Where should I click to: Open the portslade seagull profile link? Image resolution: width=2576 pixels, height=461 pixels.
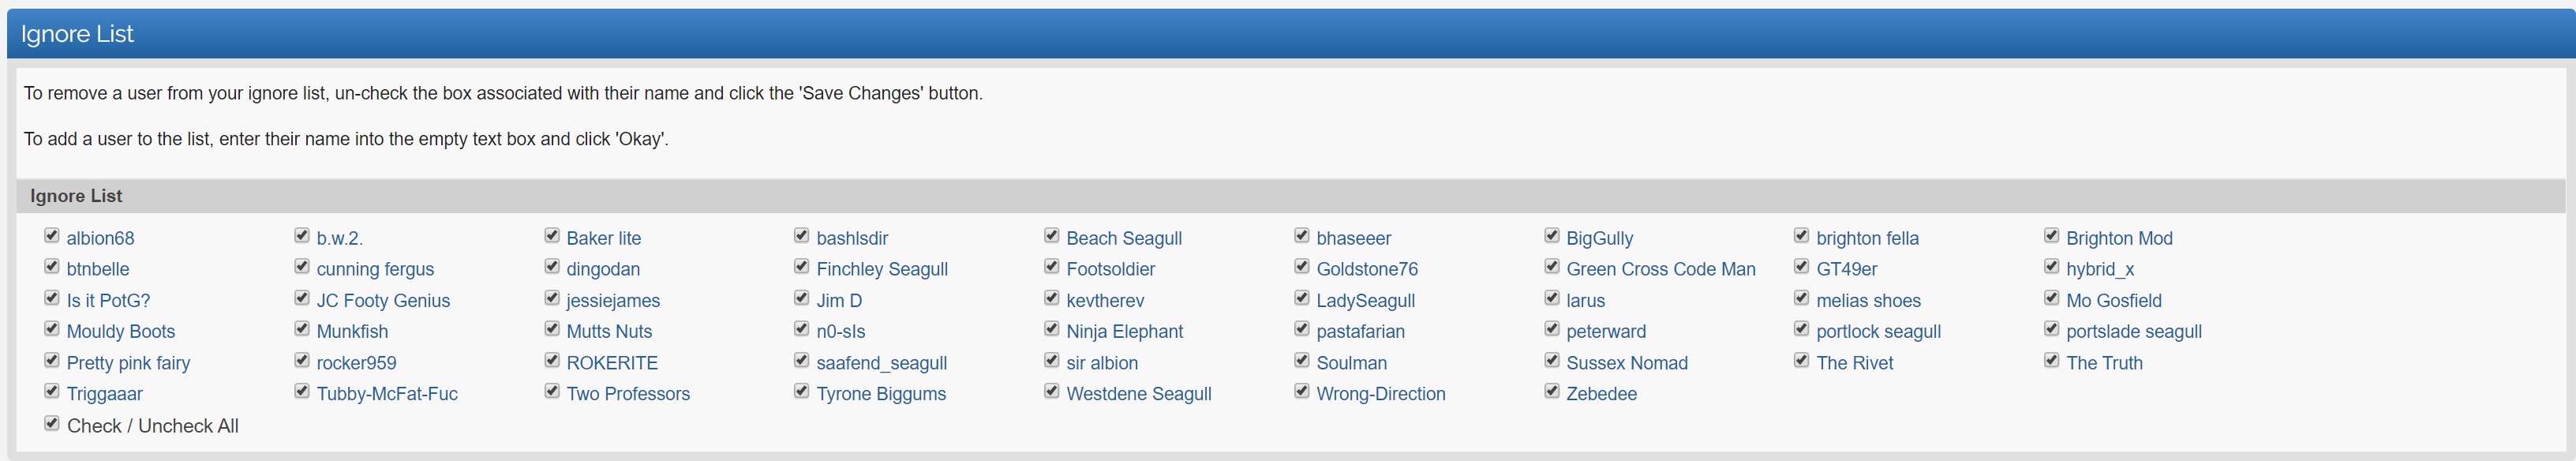(x=2133, y=332)
